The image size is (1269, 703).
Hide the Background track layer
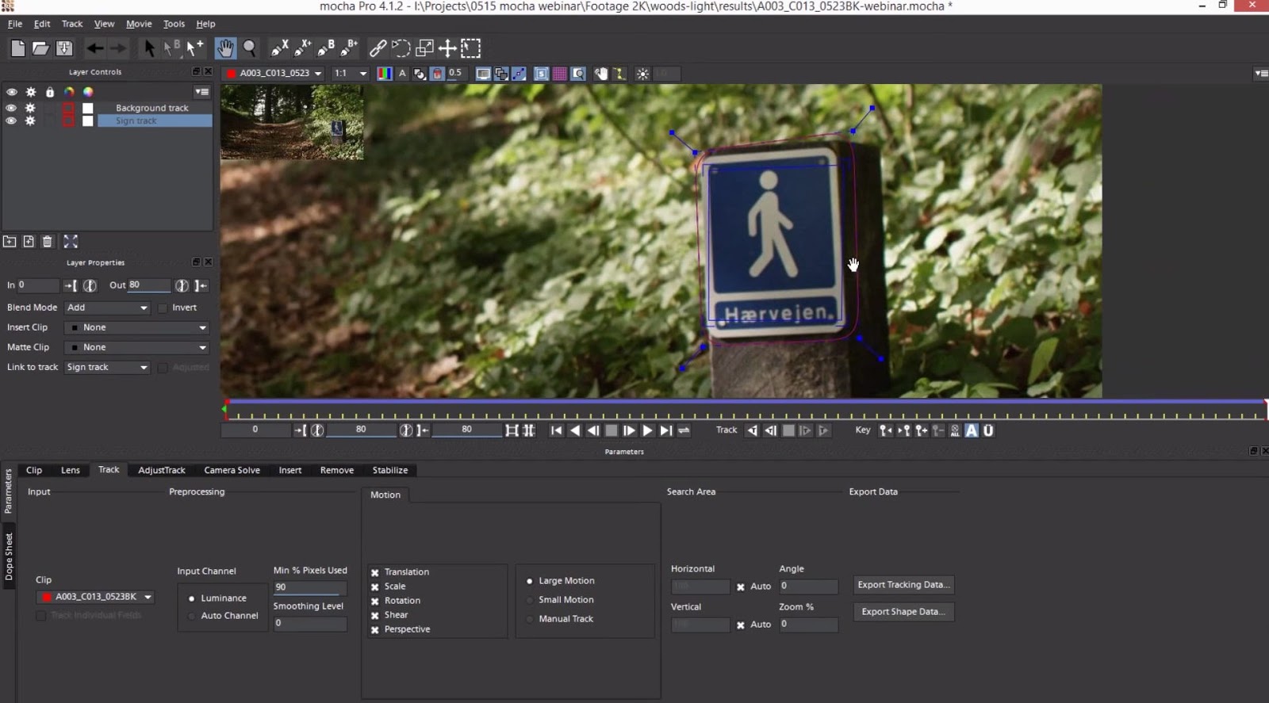click(x=11, y=108)
